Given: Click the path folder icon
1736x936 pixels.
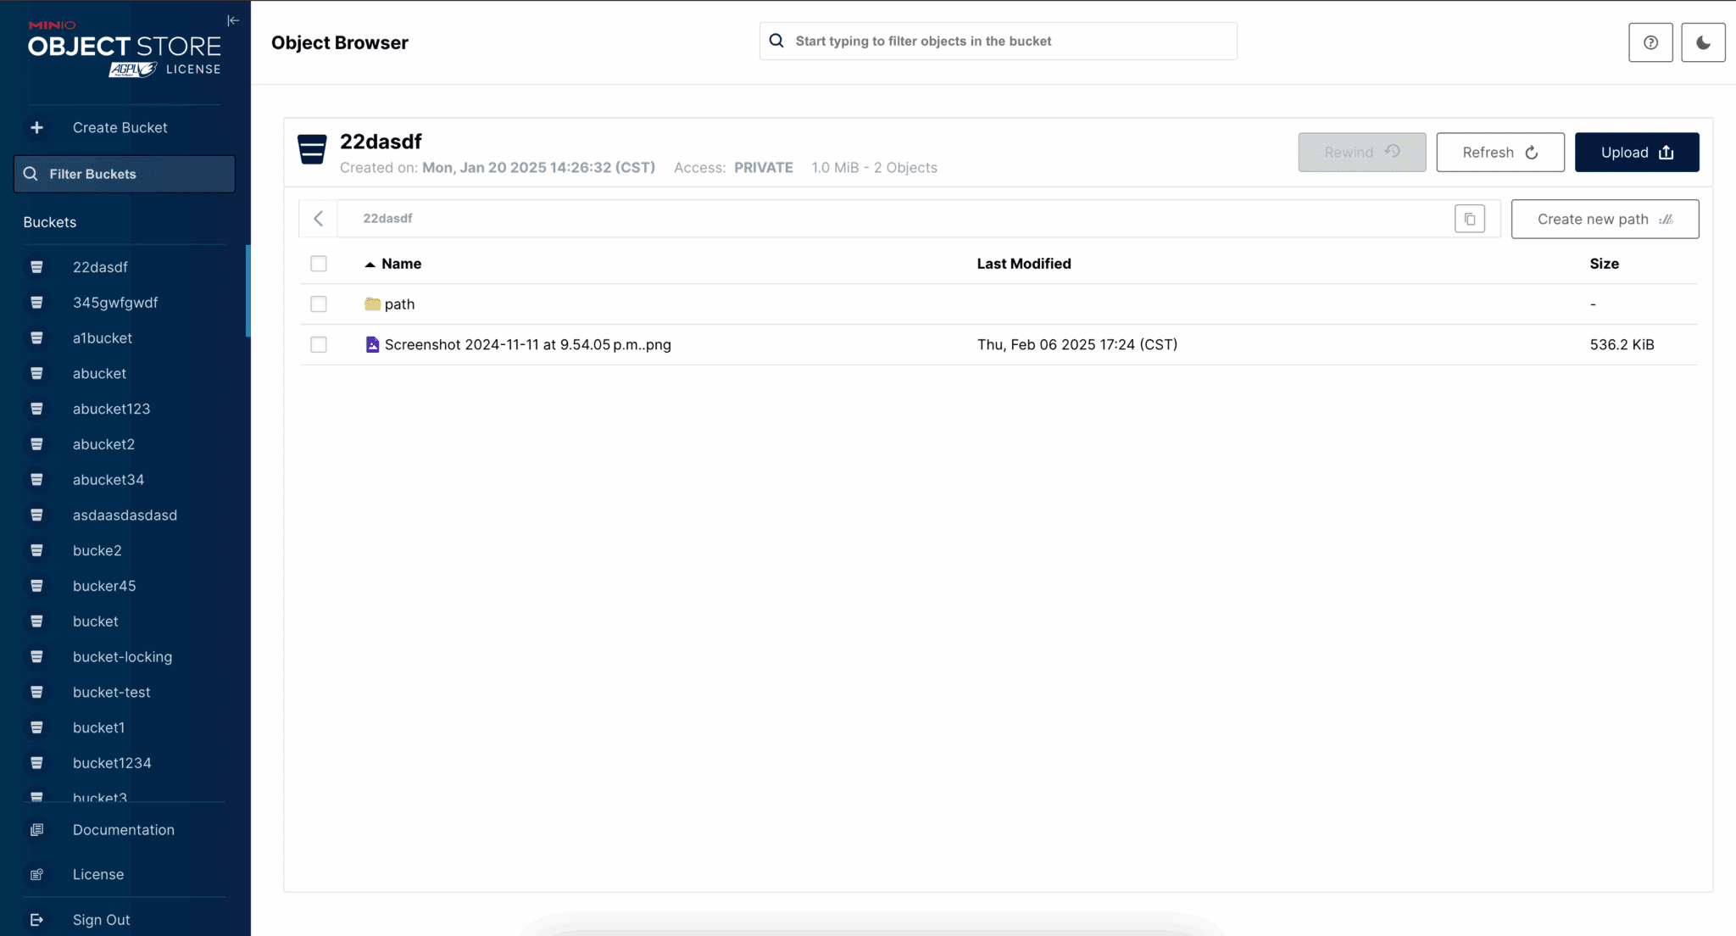Looking at the screenshot, I should [x=372, y=304].
